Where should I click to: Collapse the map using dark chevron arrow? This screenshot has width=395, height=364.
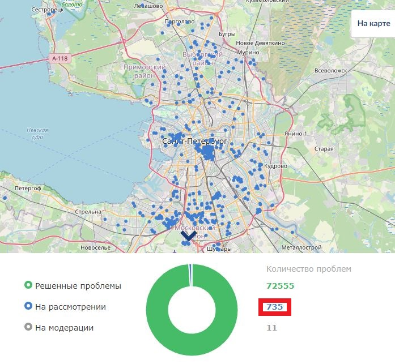[x=188, y=236]
